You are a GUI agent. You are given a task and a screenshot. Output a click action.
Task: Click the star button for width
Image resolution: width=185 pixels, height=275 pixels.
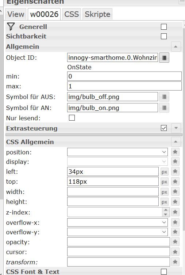(175, 191)
